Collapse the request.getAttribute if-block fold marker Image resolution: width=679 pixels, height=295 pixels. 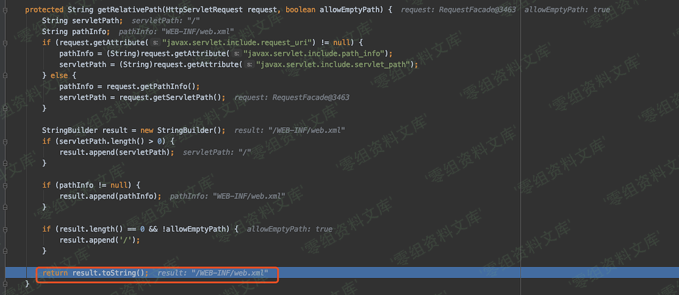pyautogui.click(x=5, y=43)
